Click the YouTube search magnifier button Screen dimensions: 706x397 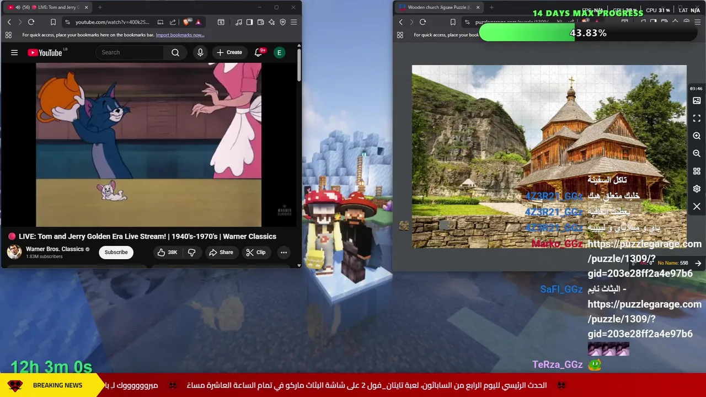175,52
